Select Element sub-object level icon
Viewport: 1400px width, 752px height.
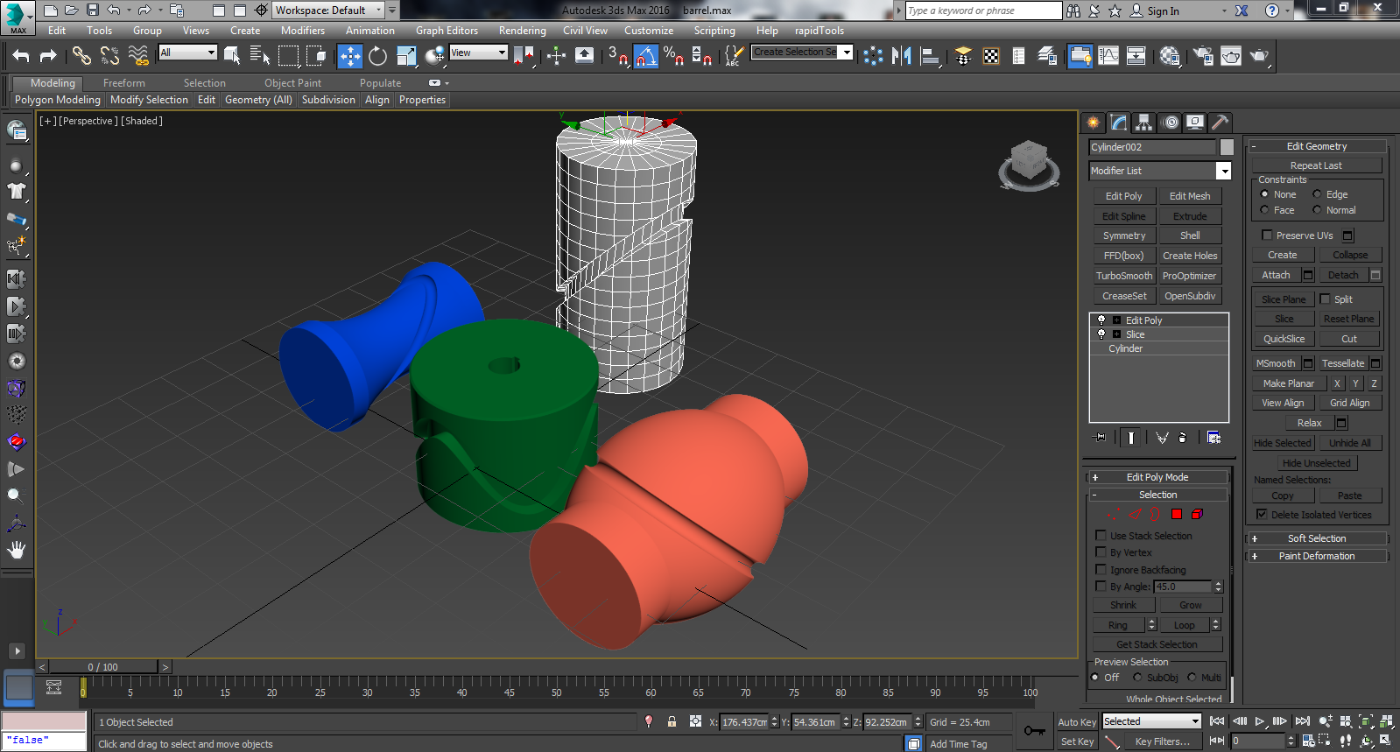coord(1197,514)
